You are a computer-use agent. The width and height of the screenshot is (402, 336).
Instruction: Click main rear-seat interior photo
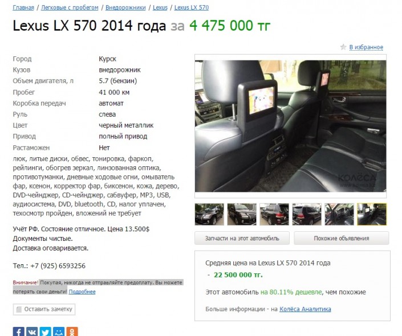tap(290, 126)
